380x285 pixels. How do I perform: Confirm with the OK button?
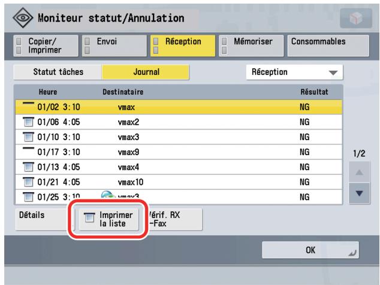[310, 250]
